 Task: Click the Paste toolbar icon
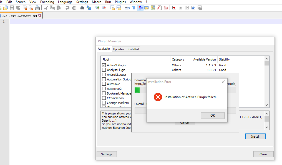click(59, 8)
